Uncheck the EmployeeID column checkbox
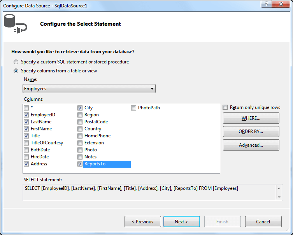The image size is (293, 235). coord(26,115)
